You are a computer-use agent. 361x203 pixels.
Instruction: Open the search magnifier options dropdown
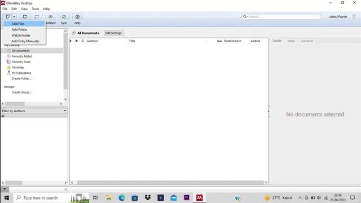coord(245,16)
